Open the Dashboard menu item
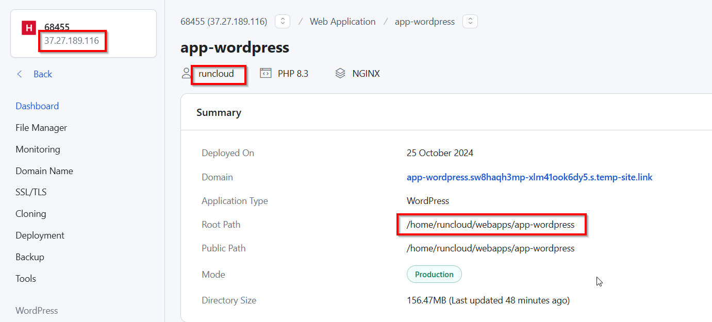Screen dimensions: 712x322 point(37,106)
